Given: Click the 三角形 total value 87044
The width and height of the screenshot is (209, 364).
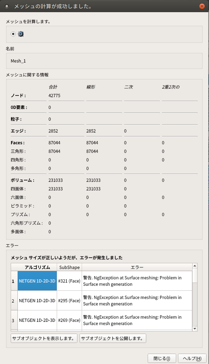Looking at the screenshot, I should click(54, 151).
